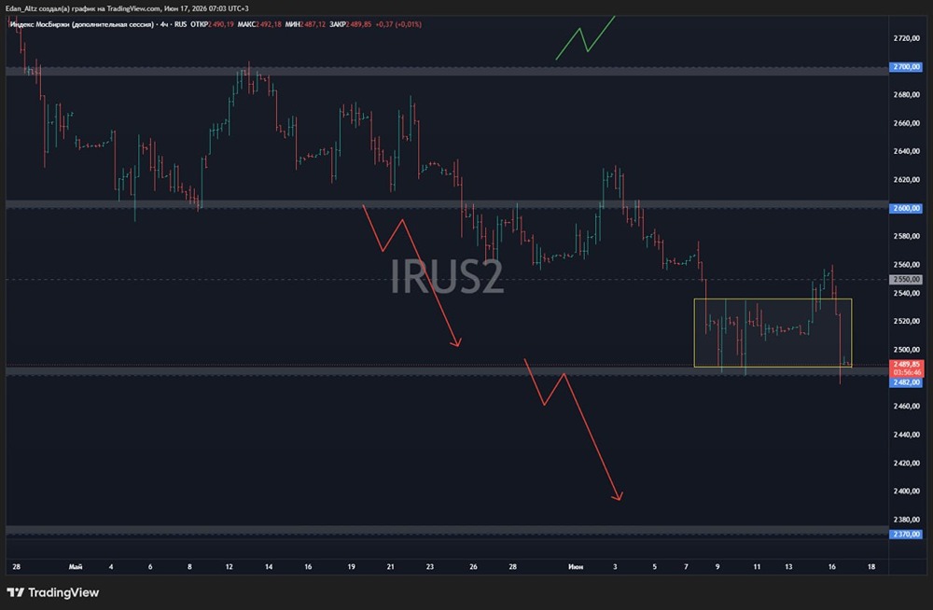The height and width of the screenshot is (610, 933).
Task: Click the ЗАКР 2489,85 close value
Action: click(350, 24)
